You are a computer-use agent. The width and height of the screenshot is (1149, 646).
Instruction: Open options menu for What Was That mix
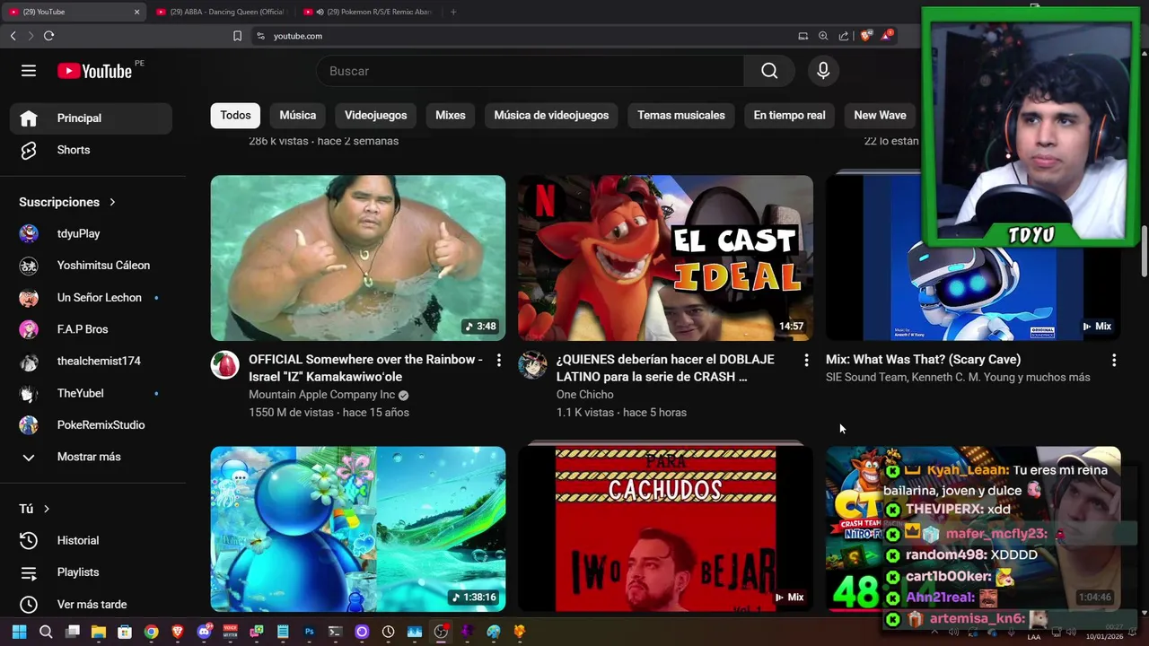[1114, 360]
